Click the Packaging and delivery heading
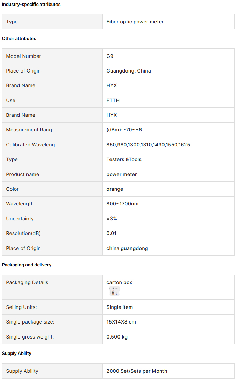 (x=26, y=265)
